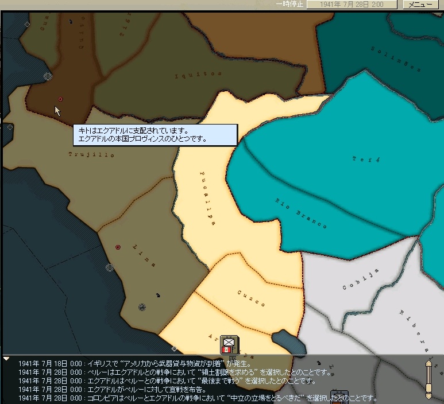Click log entry ペルー demanding 領土割譲
444x404 pixels.
(x=175, y=372)
